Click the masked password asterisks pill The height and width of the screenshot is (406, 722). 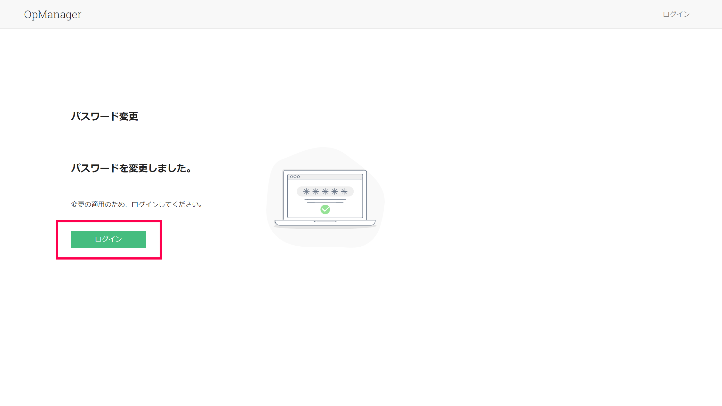pyautogui.click(x=325, y=192)
